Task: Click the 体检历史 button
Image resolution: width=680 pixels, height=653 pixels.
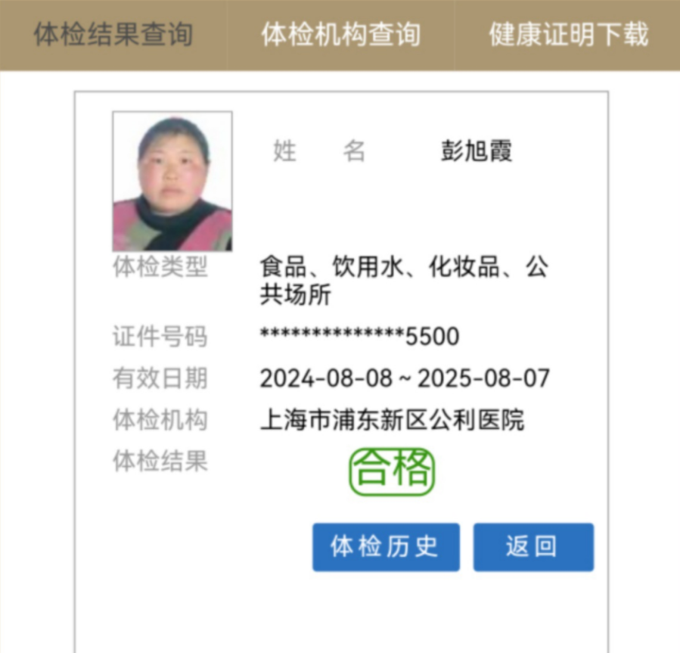Action: pyautogui.click(x=386, y=547)
